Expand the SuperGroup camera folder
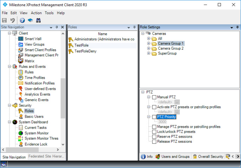Viewport: 241px width, 168px height. pos(149,54)
